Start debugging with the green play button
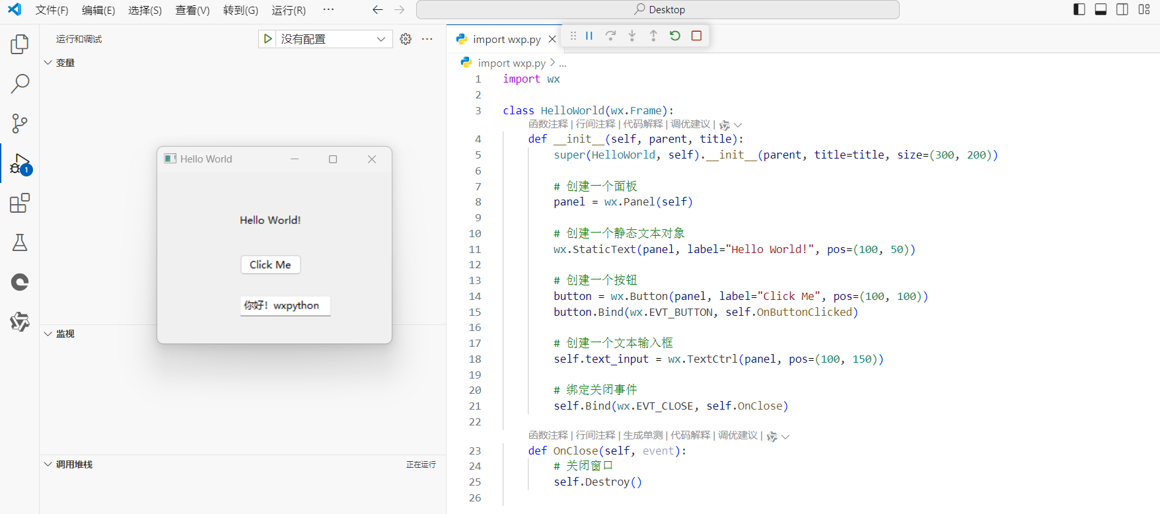The image size is (1160, 514). [x=268, y=39]
